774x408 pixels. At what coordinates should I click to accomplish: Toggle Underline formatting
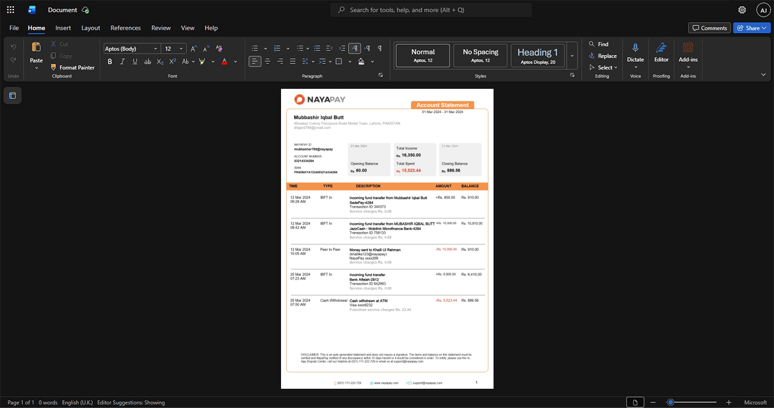click(135, 62)
